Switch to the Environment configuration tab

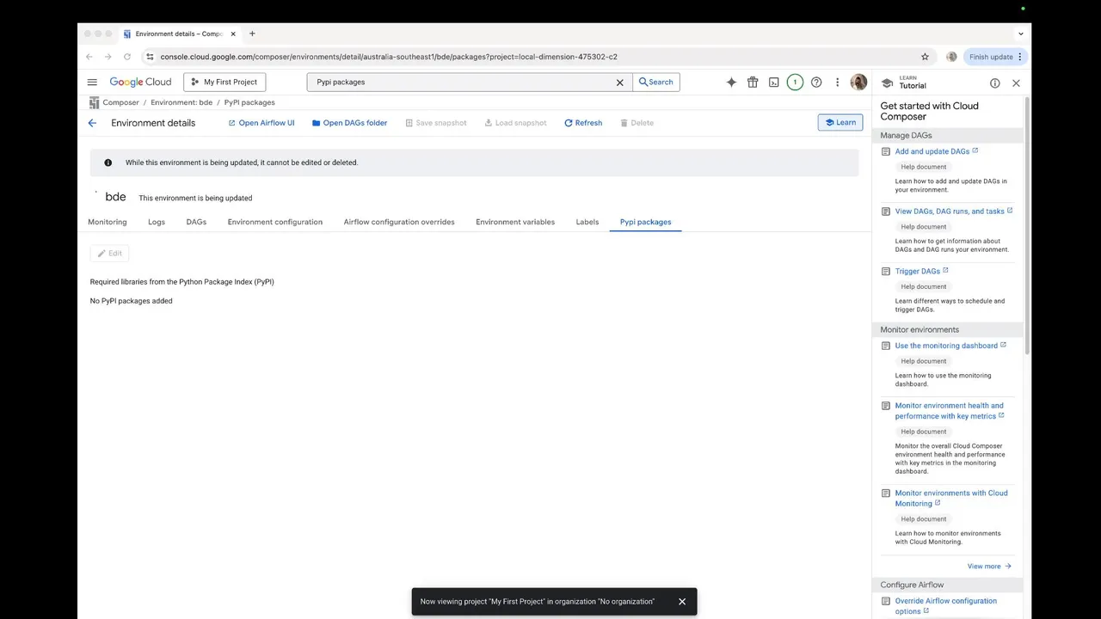tap(275, 222)
